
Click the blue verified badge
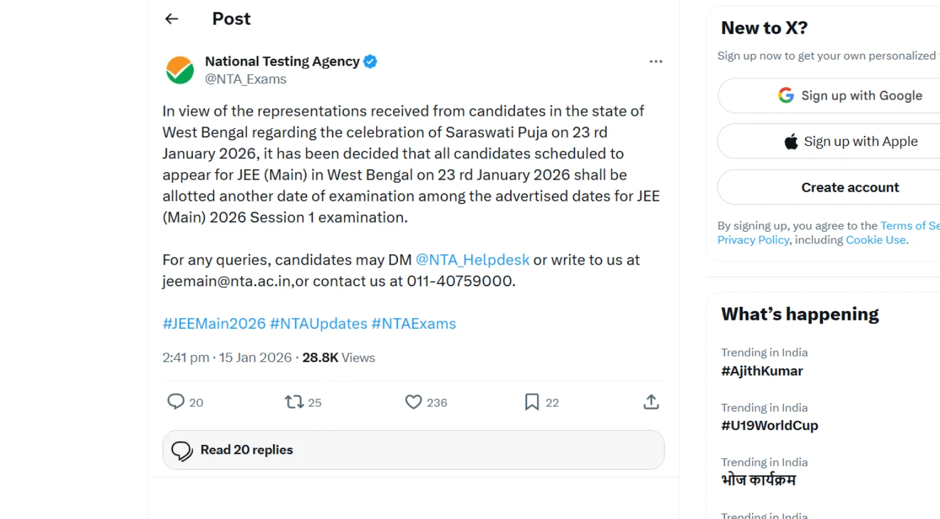pos(370,61)
